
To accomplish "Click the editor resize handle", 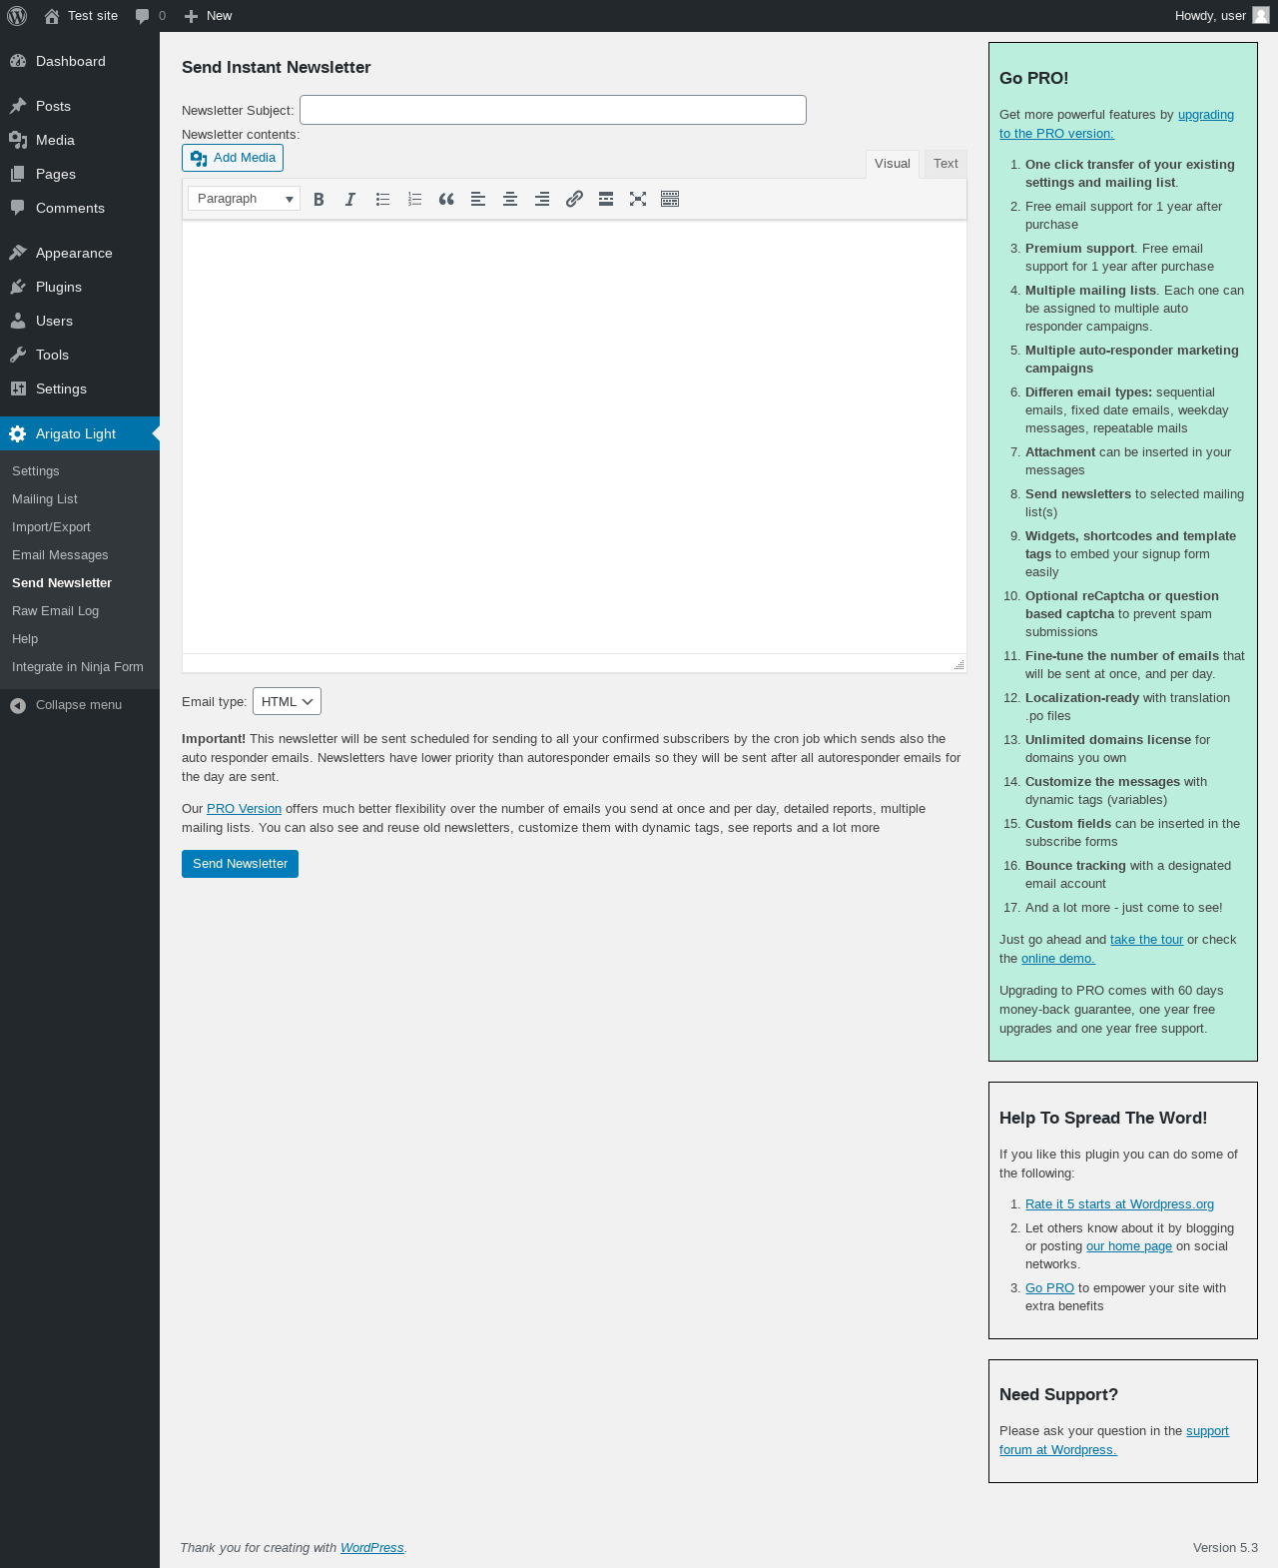I will point(958,664).
